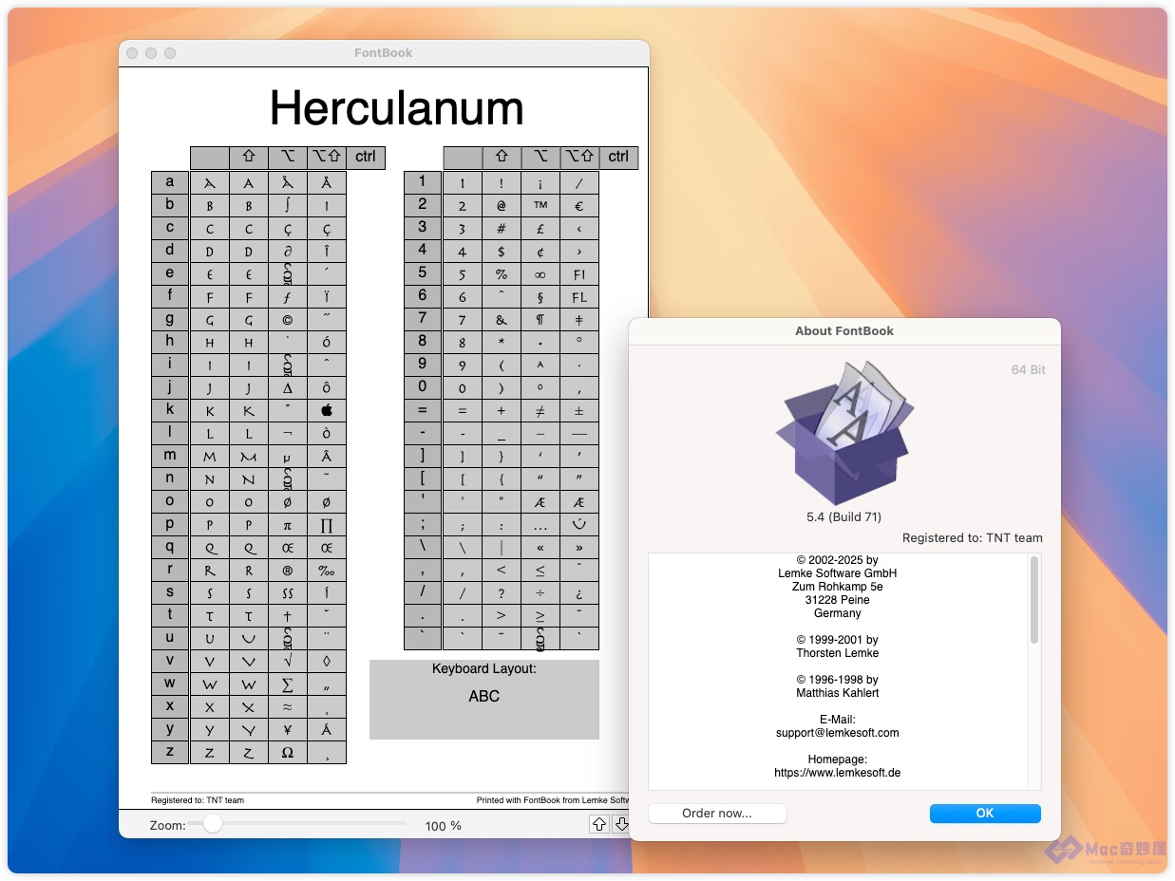This screenshot has width=1175, height=881.
Task: Click the Zoom slider knob
Action: [x=213, y=823]
